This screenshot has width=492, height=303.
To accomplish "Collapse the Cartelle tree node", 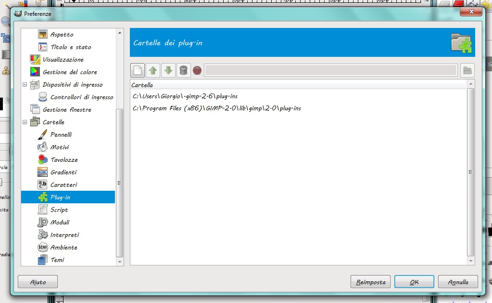I will (x=25, y=122).
